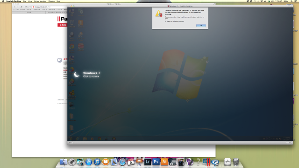Open iBooks from the Dock
This screenshot has height=168, width=299.
[106, 162]
